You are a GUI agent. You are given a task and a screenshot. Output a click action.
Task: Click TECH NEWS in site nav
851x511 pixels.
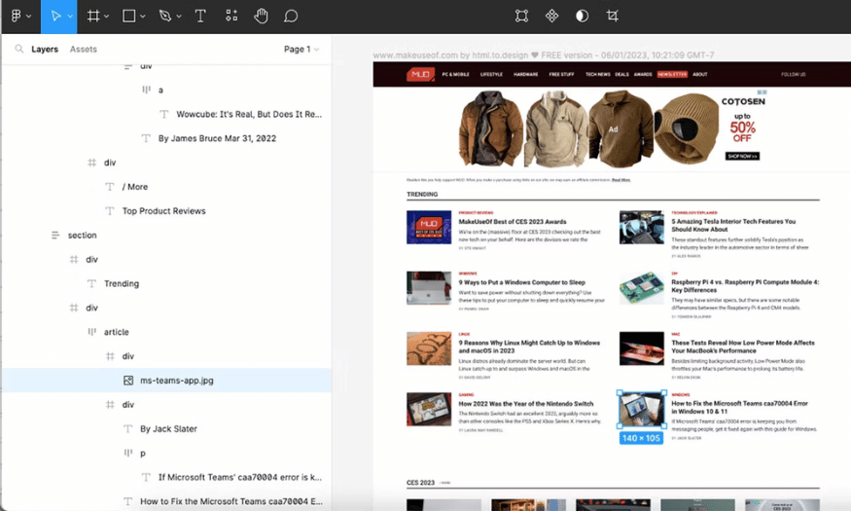pos(597,74)
